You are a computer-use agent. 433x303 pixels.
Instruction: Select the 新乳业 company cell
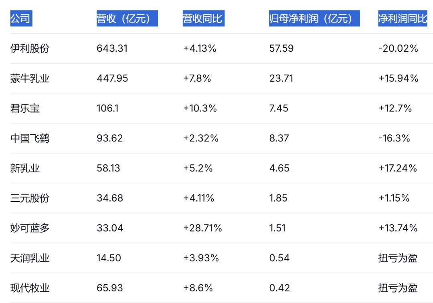[25, 168]
